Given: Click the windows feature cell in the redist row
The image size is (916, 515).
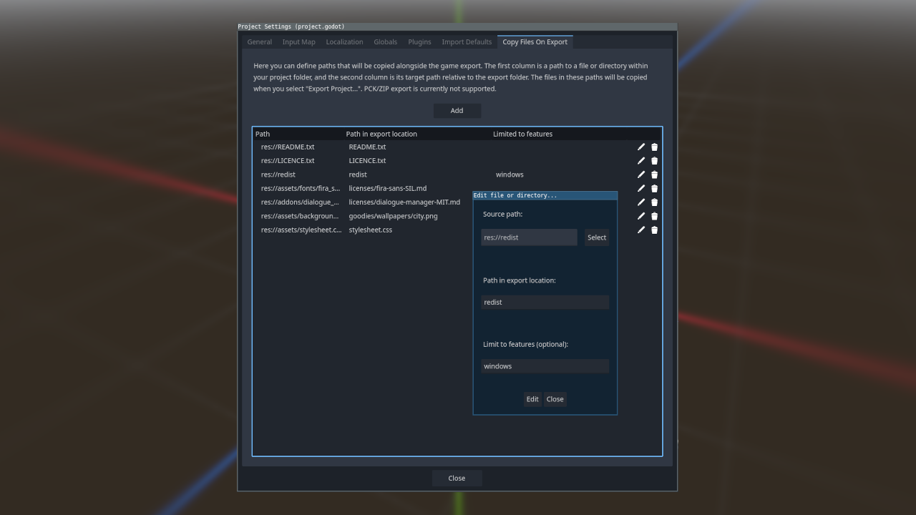Looking at the screenshot, I should click(x=510, y=175).
